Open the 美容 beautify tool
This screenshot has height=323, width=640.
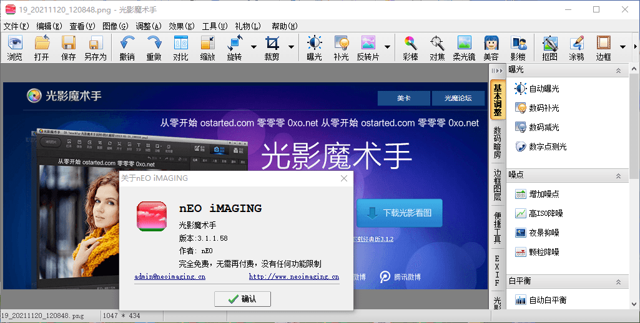491,48
